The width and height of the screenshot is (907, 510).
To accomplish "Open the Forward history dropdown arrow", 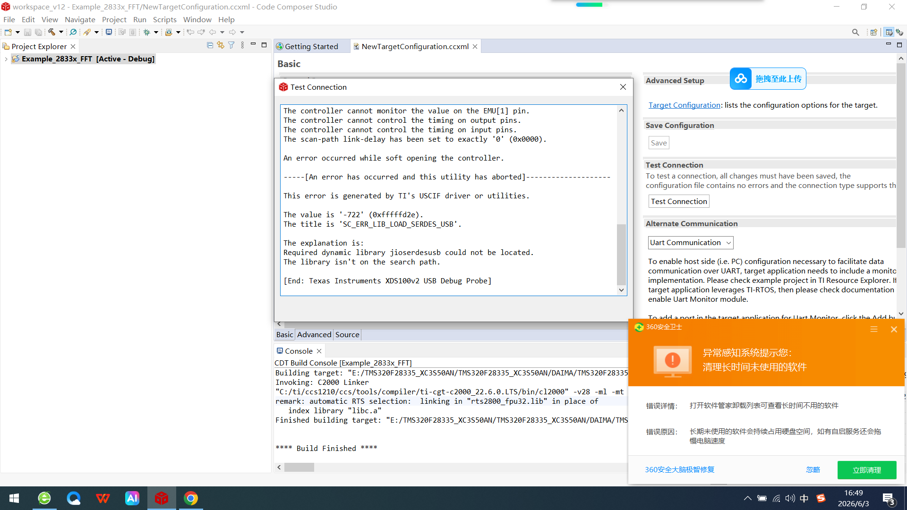I will pyautogui.click(x=242, y=32).
